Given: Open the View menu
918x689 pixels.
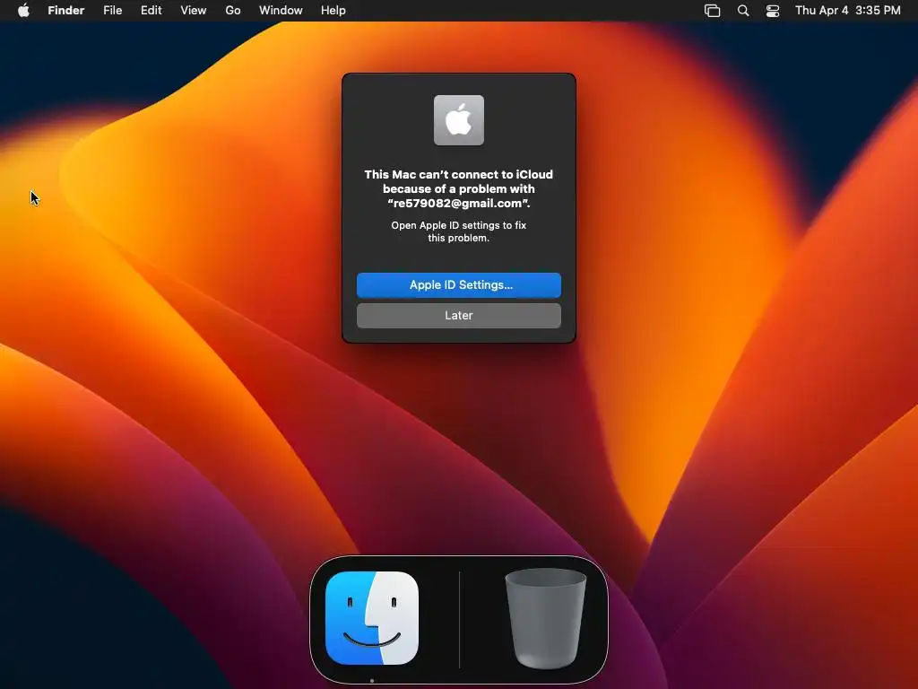Looking at the screenshot, I should pyautogui.click(x=194, y=11).
